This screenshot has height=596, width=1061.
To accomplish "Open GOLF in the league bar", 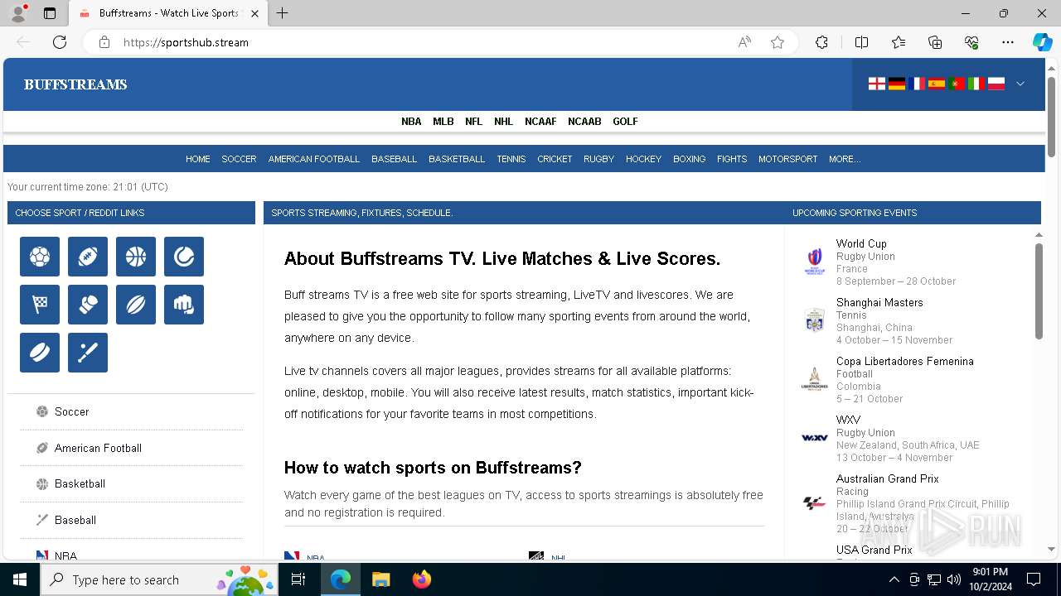I will coord(625,121).
